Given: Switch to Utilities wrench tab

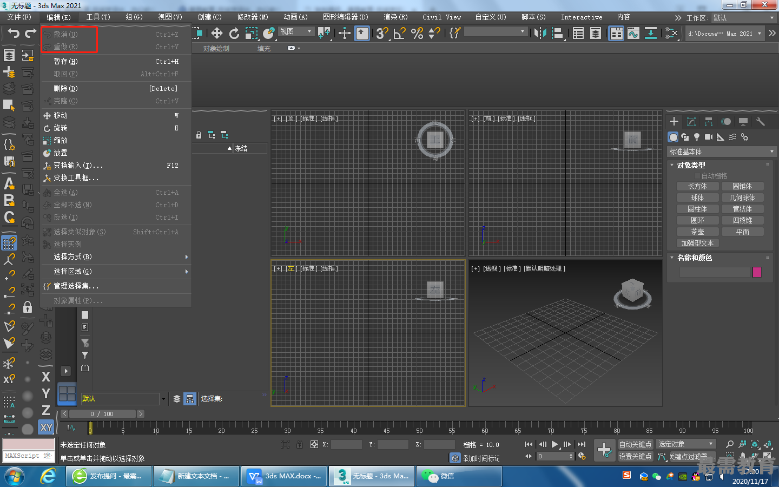Looking at the screenshot, I should click(x=761, y=122).
